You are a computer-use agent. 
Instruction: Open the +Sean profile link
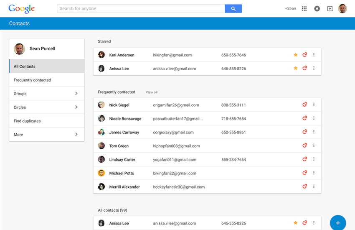coord(290,8)
